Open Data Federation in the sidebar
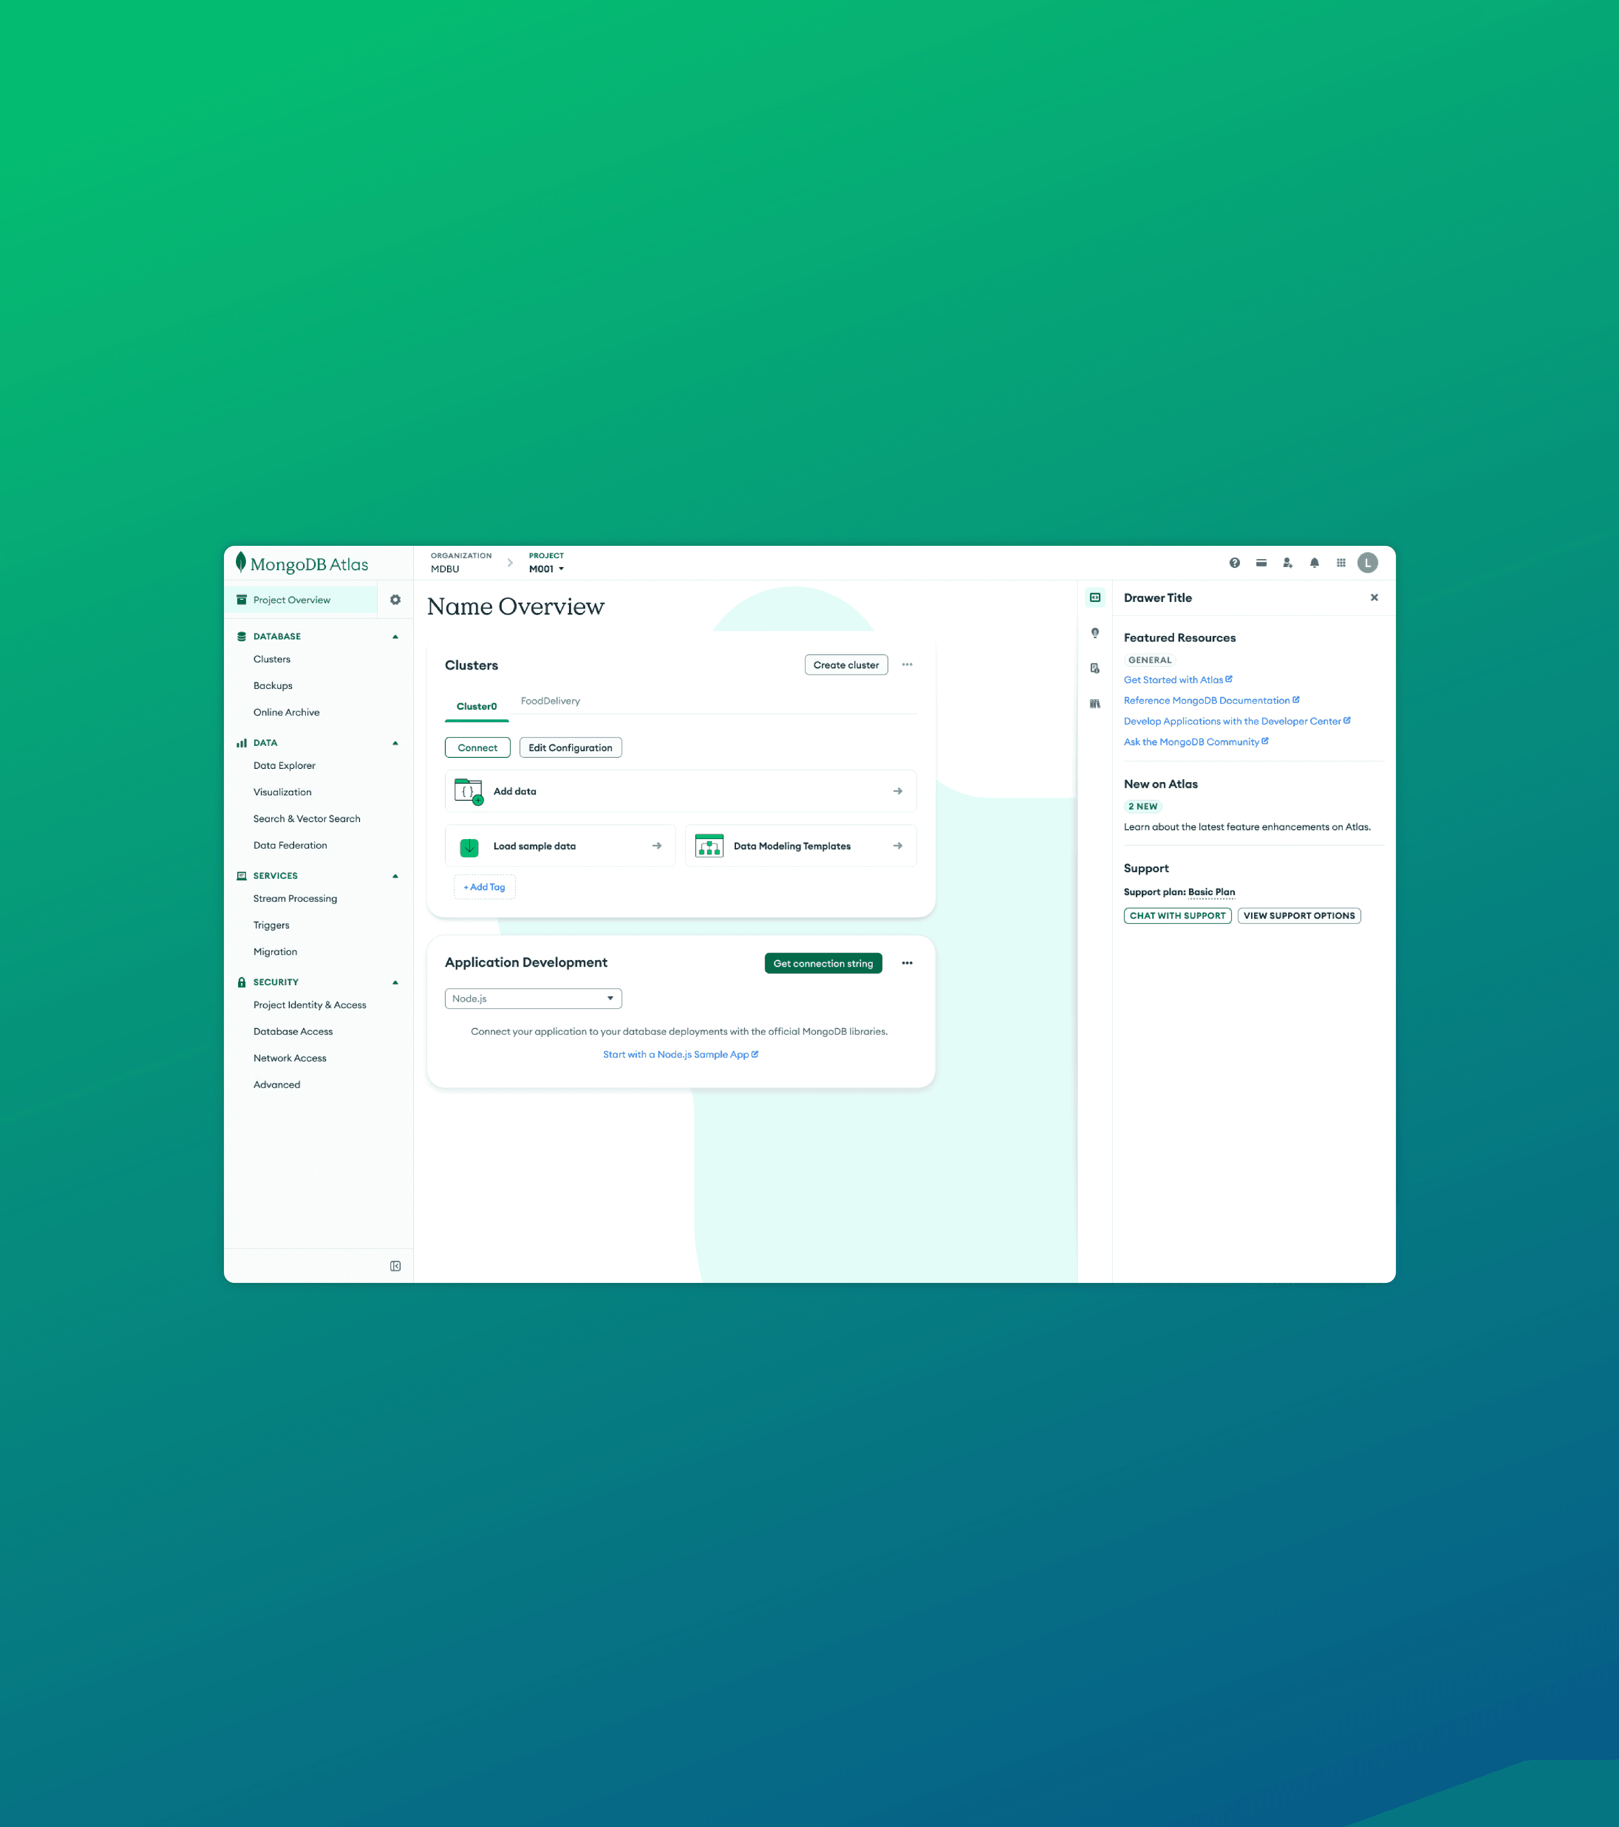The height and width of the screenshot is (1827, 1619). (x=290, y=846)
